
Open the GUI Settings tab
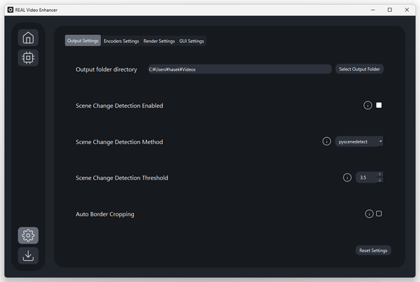192,41
